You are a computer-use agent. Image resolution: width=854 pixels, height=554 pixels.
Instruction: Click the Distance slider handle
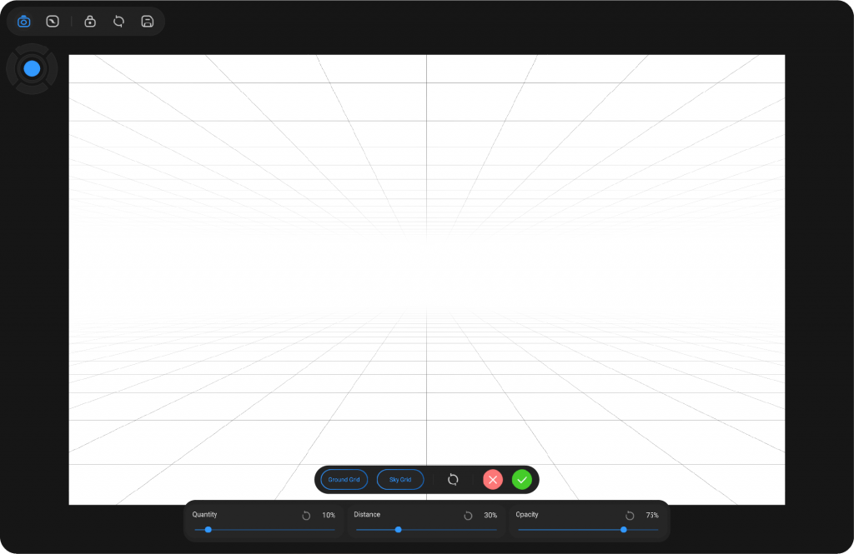click(x=399, y=530)
